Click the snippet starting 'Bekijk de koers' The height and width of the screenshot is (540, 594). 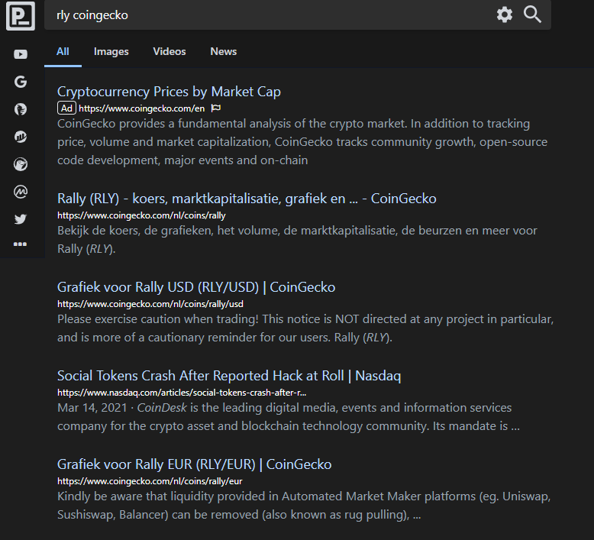click(297, 240)
